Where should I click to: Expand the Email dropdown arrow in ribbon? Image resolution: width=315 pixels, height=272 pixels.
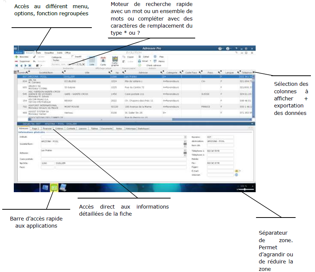point(150,61)
